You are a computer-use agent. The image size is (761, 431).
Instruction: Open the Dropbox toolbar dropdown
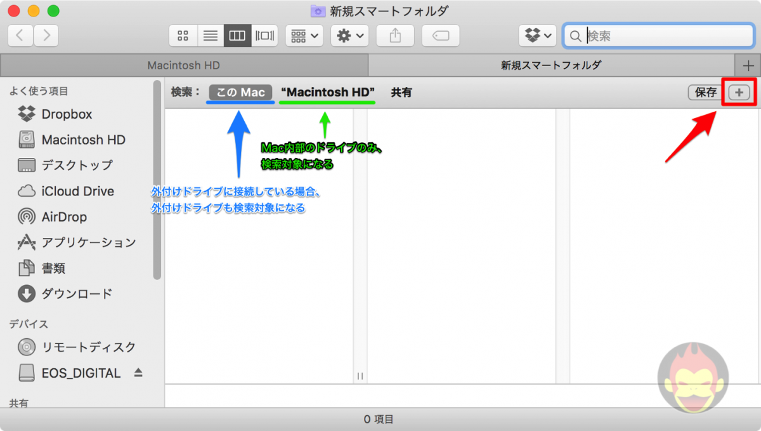click(x=537, y=36)
